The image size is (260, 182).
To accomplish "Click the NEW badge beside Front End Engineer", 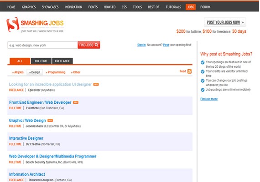I will click(76, 102).
